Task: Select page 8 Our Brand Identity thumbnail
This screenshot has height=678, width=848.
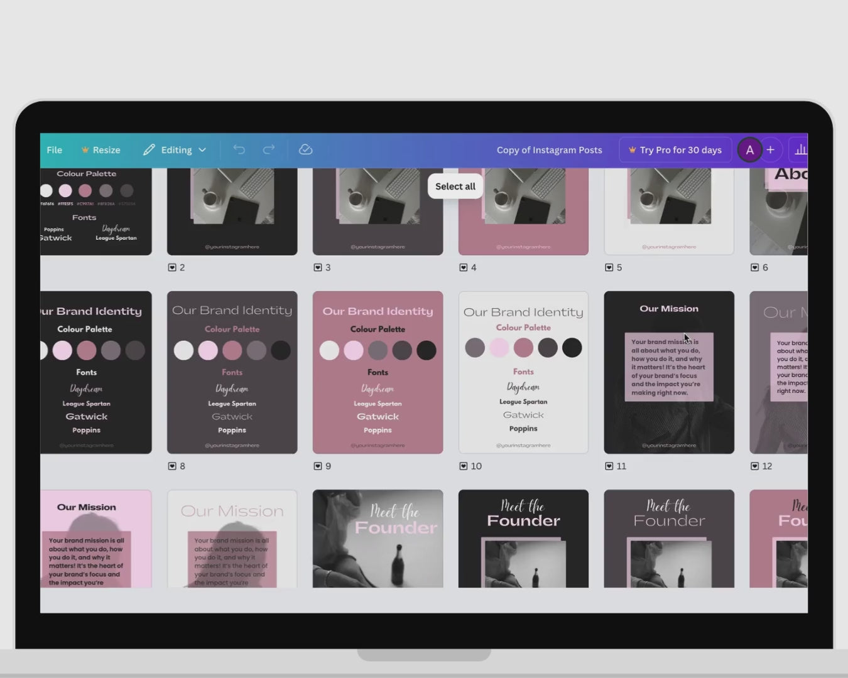Action: tap(232, 372)
